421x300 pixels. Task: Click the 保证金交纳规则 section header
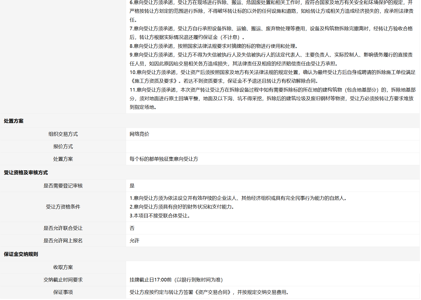click(21, 254)
